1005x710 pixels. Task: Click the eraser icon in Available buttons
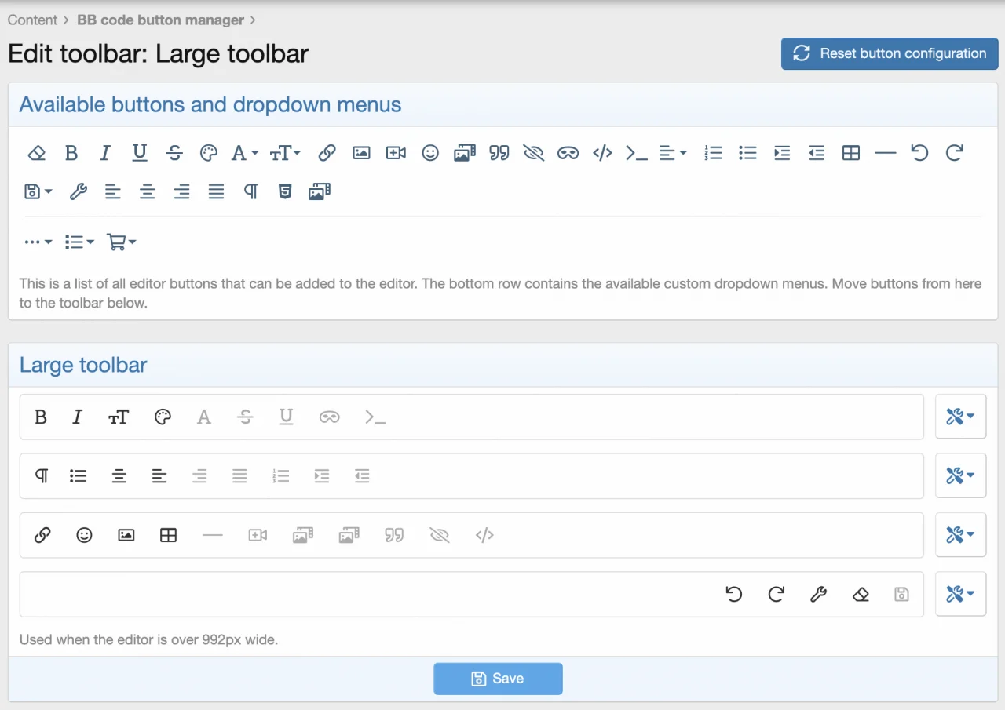point(37,154)
